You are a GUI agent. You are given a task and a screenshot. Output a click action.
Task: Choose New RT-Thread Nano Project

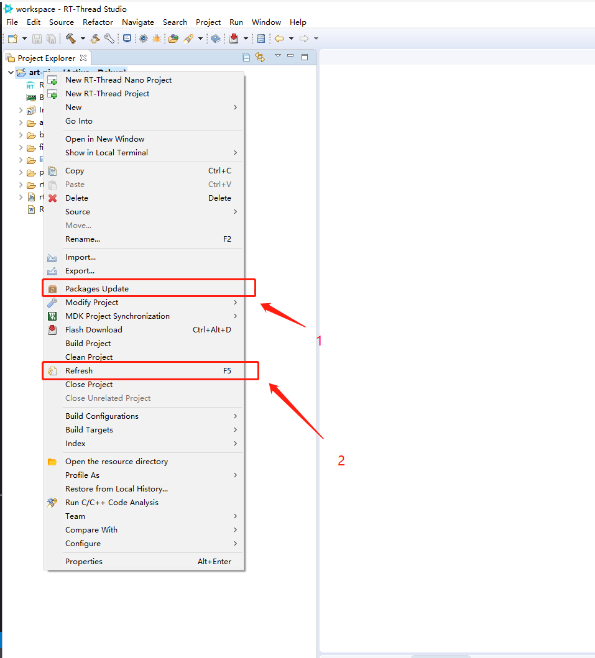coord(144,80)
